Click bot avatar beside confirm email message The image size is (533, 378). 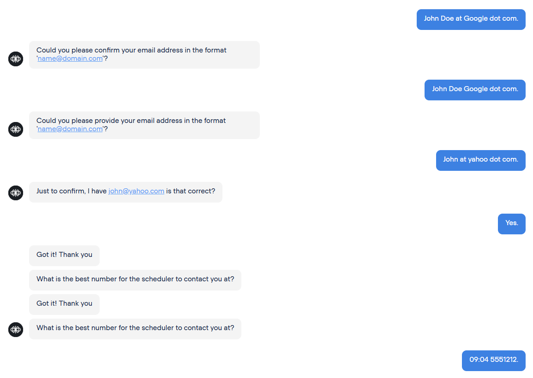coord(16,59)
